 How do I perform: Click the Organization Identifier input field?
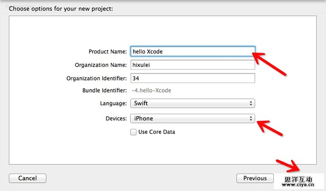(x=192, y=78)
